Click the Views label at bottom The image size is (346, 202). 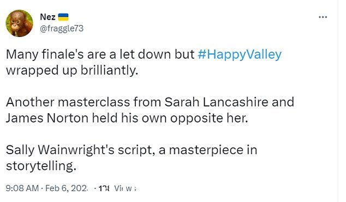(125, 188)
